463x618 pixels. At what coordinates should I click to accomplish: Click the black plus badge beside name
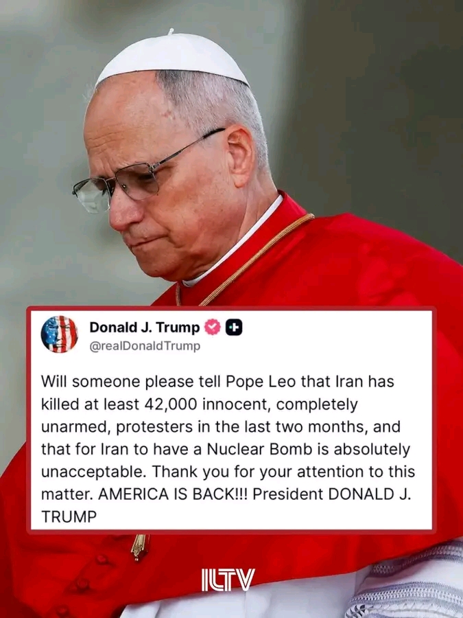[x=234, y=327]
